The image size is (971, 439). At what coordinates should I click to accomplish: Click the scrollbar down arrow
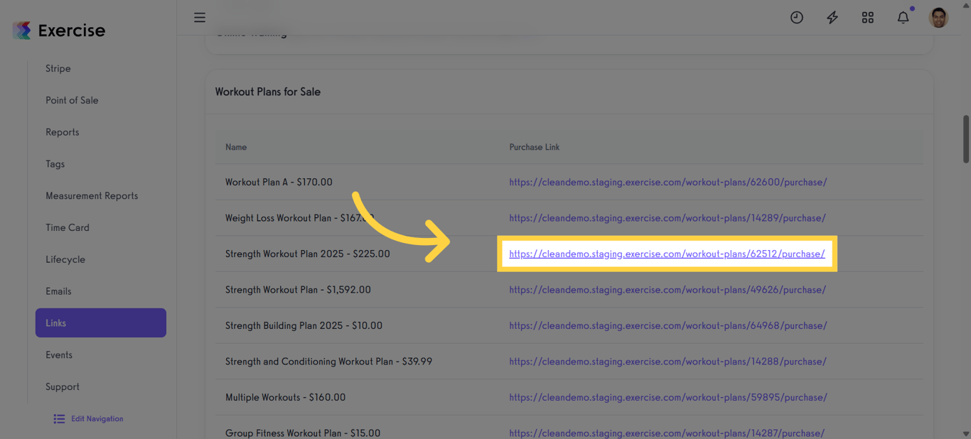[966, 433]
